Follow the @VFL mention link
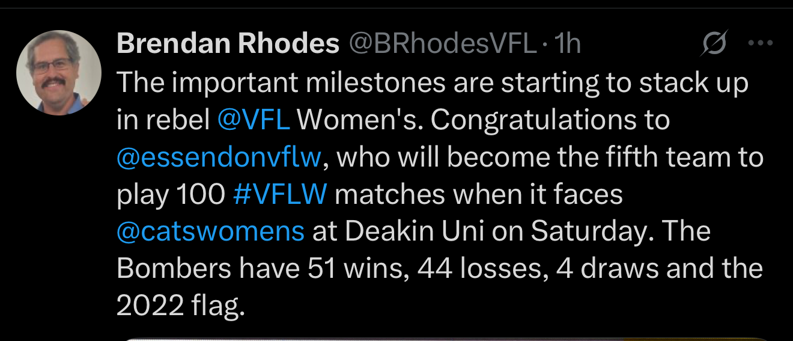 point(254,120)
